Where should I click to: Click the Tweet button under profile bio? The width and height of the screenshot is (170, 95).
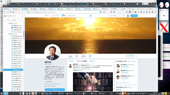pos(55,90)
